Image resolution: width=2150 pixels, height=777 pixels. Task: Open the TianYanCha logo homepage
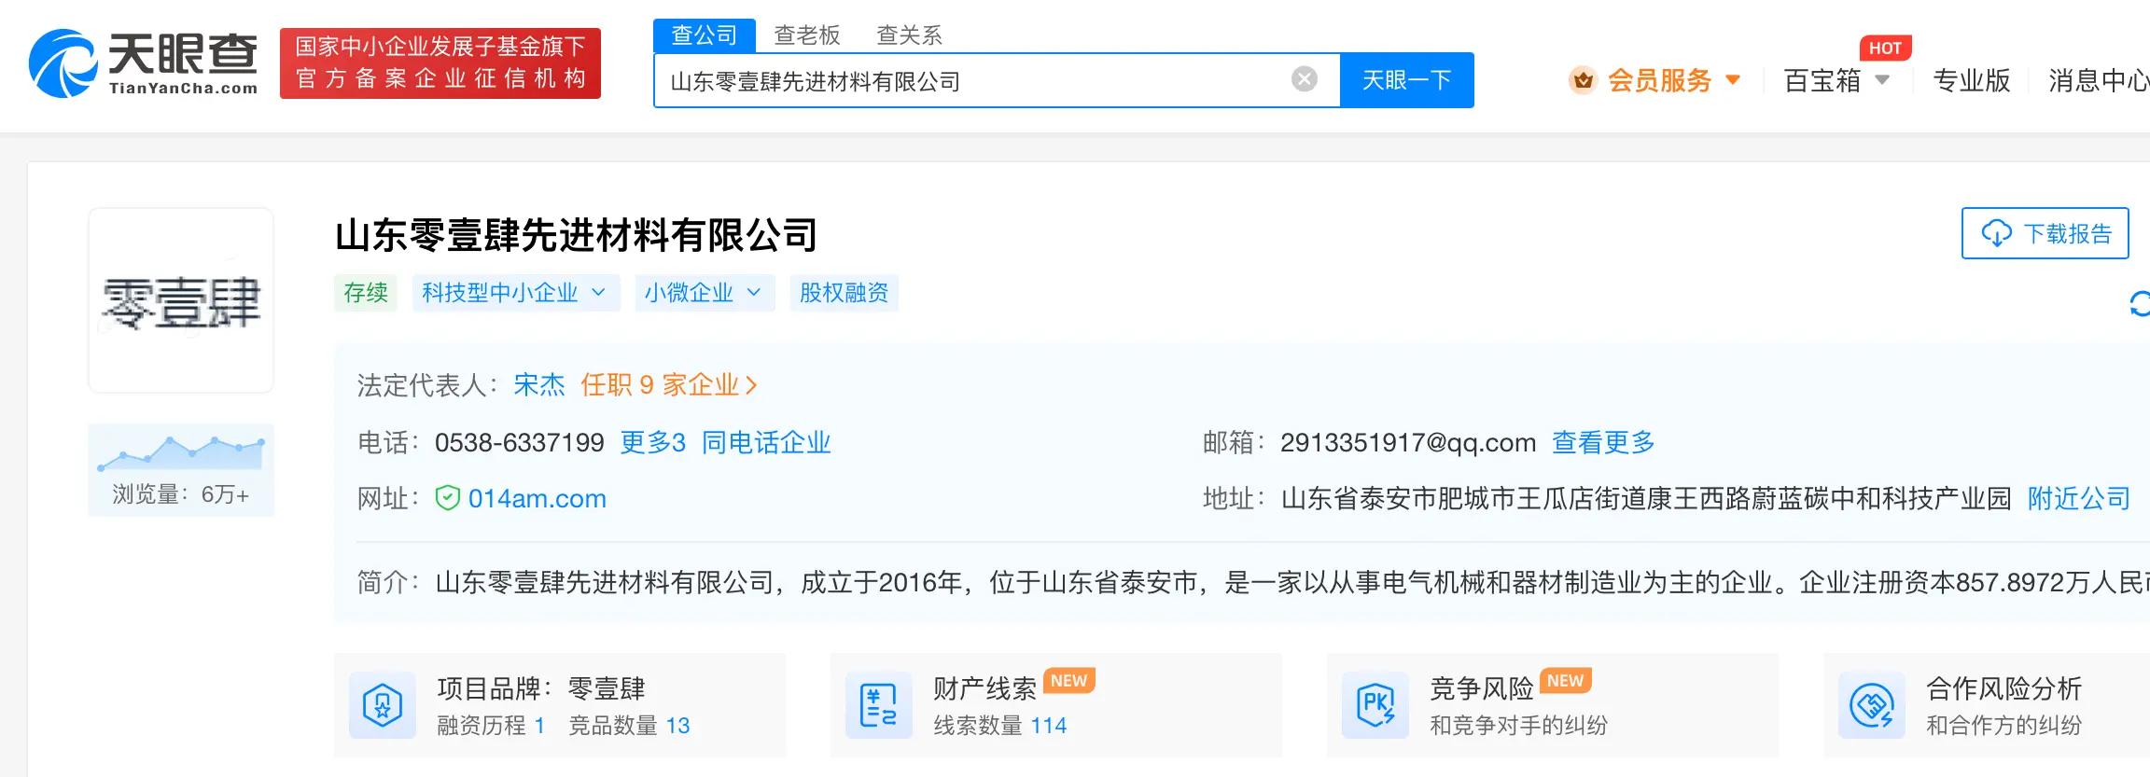144,63
